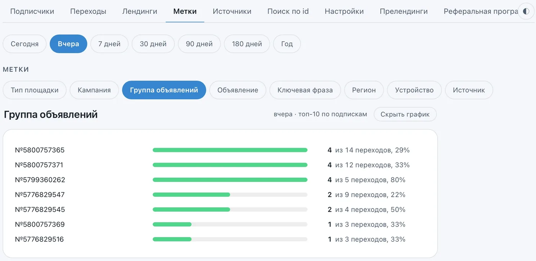Image resolution: width=536 pixels, height=261 pixels.
Task: Hide the chart with Скрыть график
Action: [x=405, y=114]
